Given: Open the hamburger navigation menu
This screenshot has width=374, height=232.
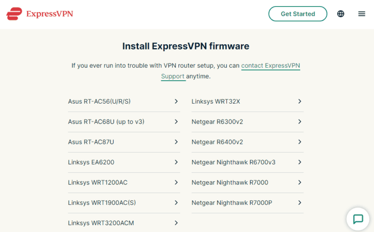Looking at the screenshot, I should pos(361,14).
